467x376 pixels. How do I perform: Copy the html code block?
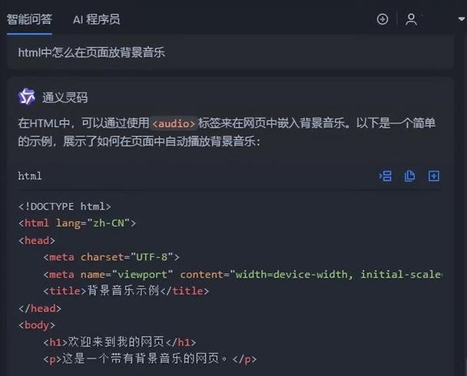[x=409, y=176]
